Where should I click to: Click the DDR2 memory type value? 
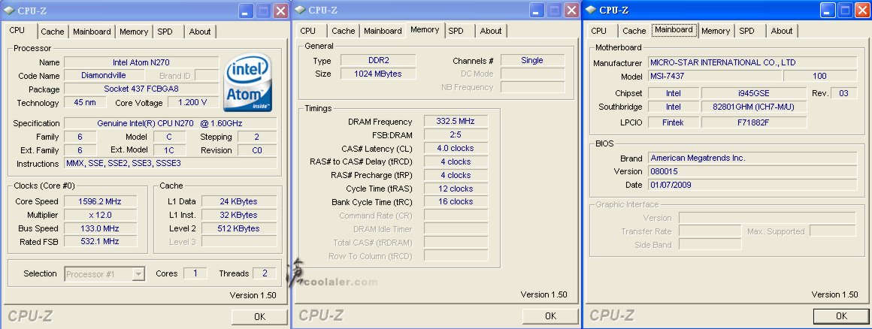(x=378, y=60)
